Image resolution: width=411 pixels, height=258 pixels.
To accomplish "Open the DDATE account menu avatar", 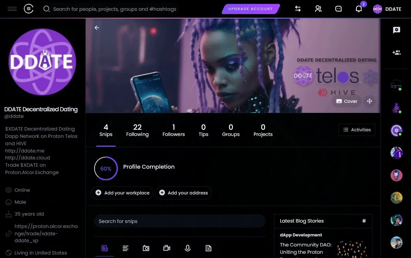I will coord(377,9).
